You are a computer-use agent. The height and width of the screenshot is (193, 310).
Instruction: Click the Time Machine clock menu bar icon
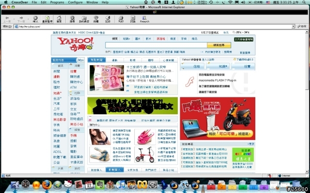click(x=211, y=2)
